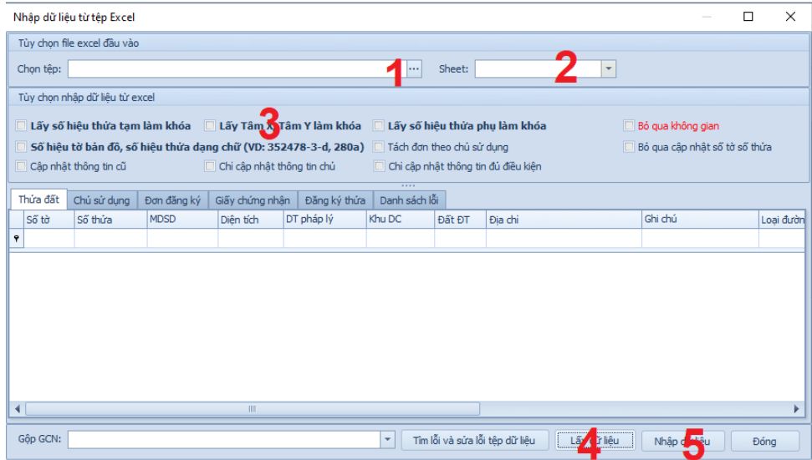Click horizontal scrollbar right arrow
The width and height of the screenshot is (812, 460).
pyautogui.click(x=796, y=409)
